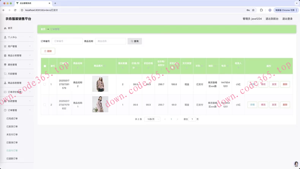
Task: Click the icon beside 颜色管理
Action: (x=5, y=64)
